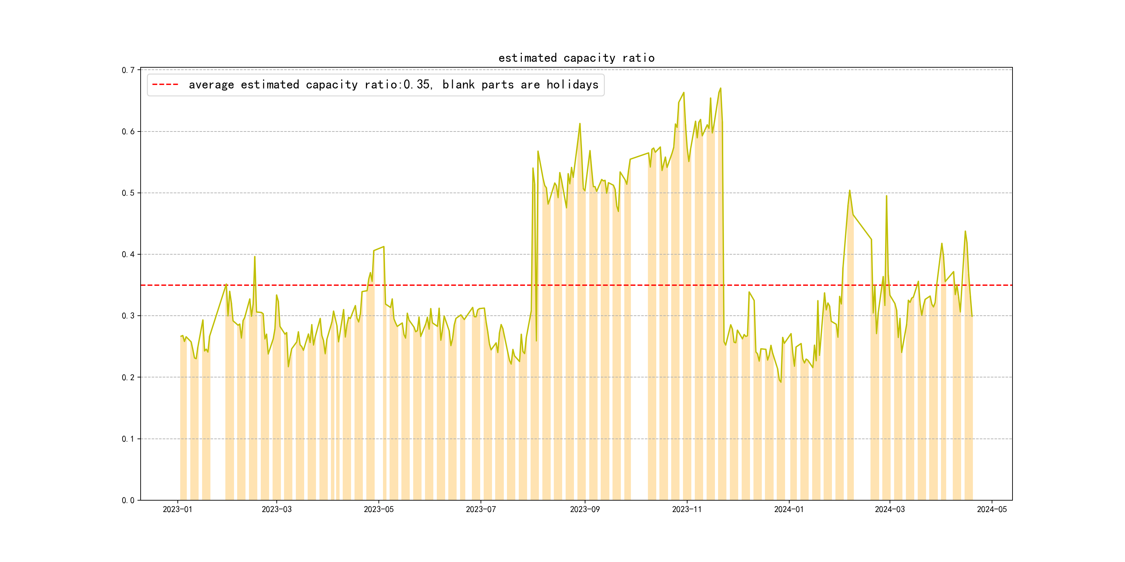Click the 2024-03 x-axis date label
This screenshot has width=1125, height=562.
(x=890, y=509)
